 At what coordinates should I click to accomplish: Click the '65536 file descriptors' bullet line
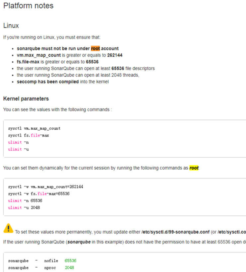(86, 69)
